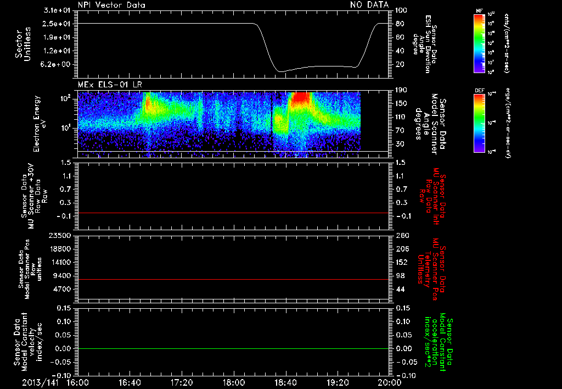Click the 18800 value on Scanner Pos axis
562x389 pixels.
[x=59, y=249]
